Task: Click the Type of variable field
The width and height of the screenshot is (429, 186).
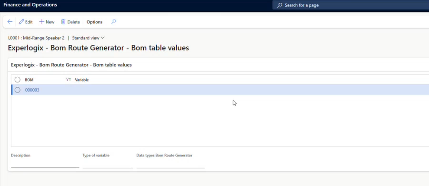Action: tap(108, 164)
